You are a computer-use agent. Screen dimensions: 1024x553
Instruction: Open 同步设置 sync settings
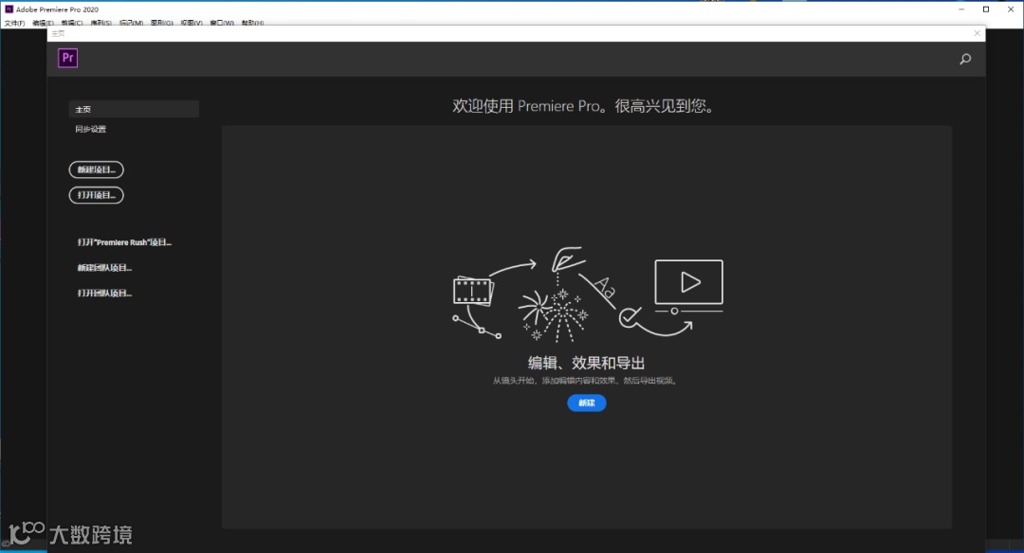[90, 129]
